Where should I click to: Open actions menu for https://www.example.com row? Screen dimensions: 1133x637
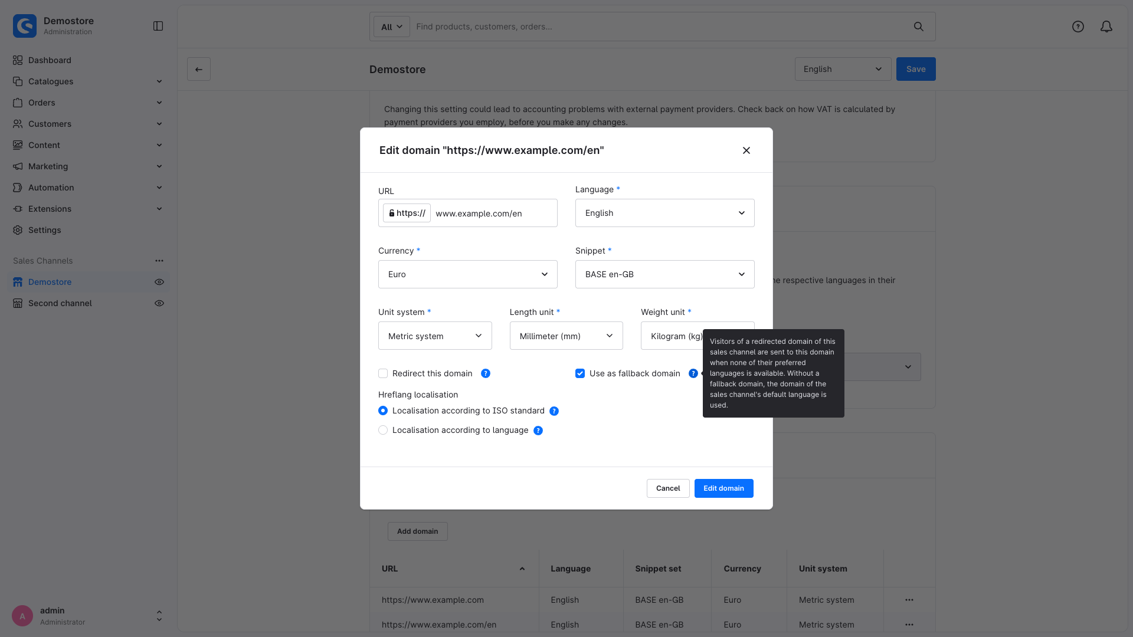[x=909, y=600]
